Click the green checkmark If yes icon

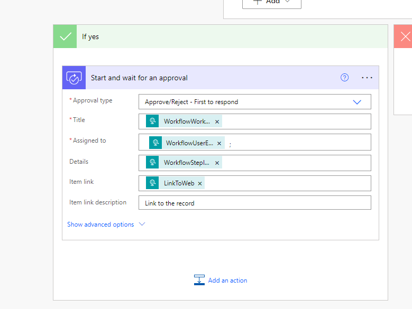(x=65, y=36)
